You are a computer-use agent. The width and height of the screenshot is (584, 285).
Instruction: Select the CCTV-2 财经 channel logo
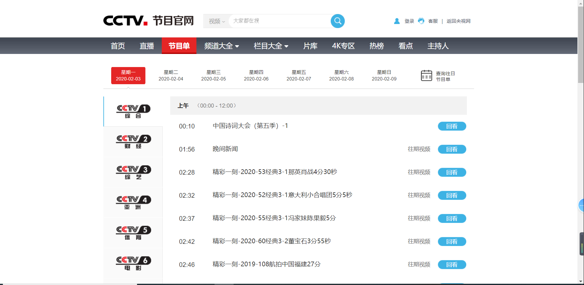pyautogui.click(x=133, y=142)
